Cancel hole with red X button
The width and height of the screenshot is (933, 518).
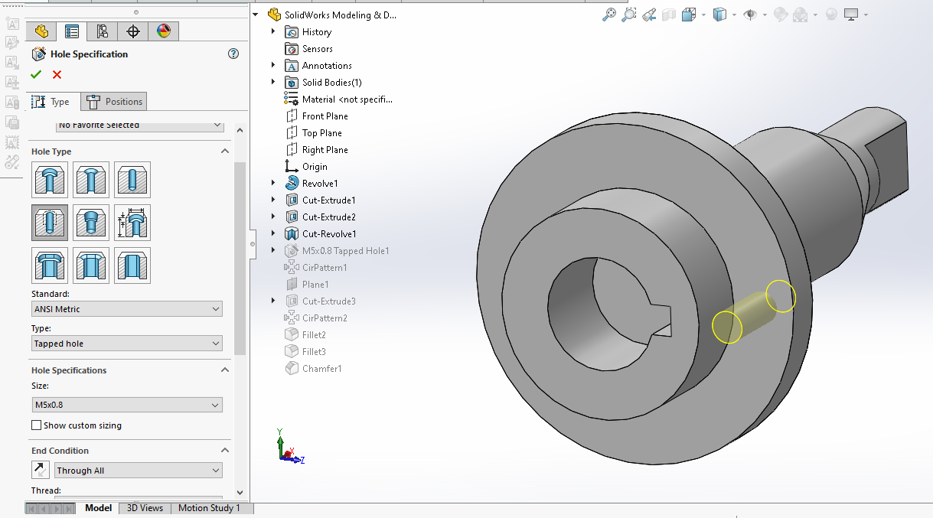(57, 74)
